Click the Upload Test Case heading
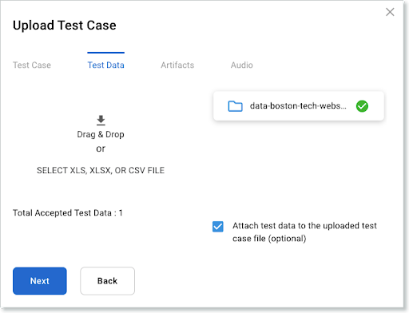Image resolution: width=409 pixels, height=313 pixels. [65, 26]
